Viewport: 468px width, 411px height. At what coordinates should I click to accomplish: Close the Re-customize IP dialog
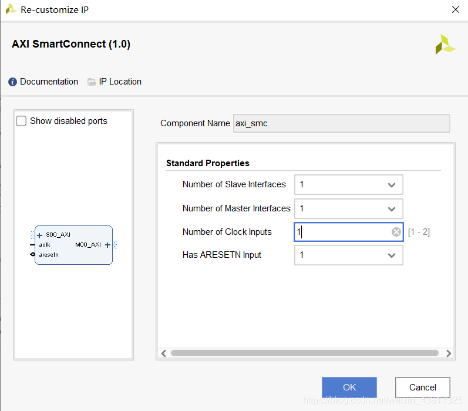coord(456,9)
